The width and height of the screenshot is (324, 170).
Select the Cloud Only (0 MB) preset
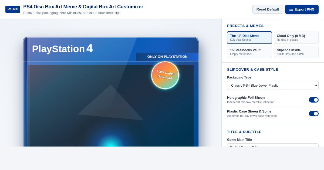[x=296, y=38]
